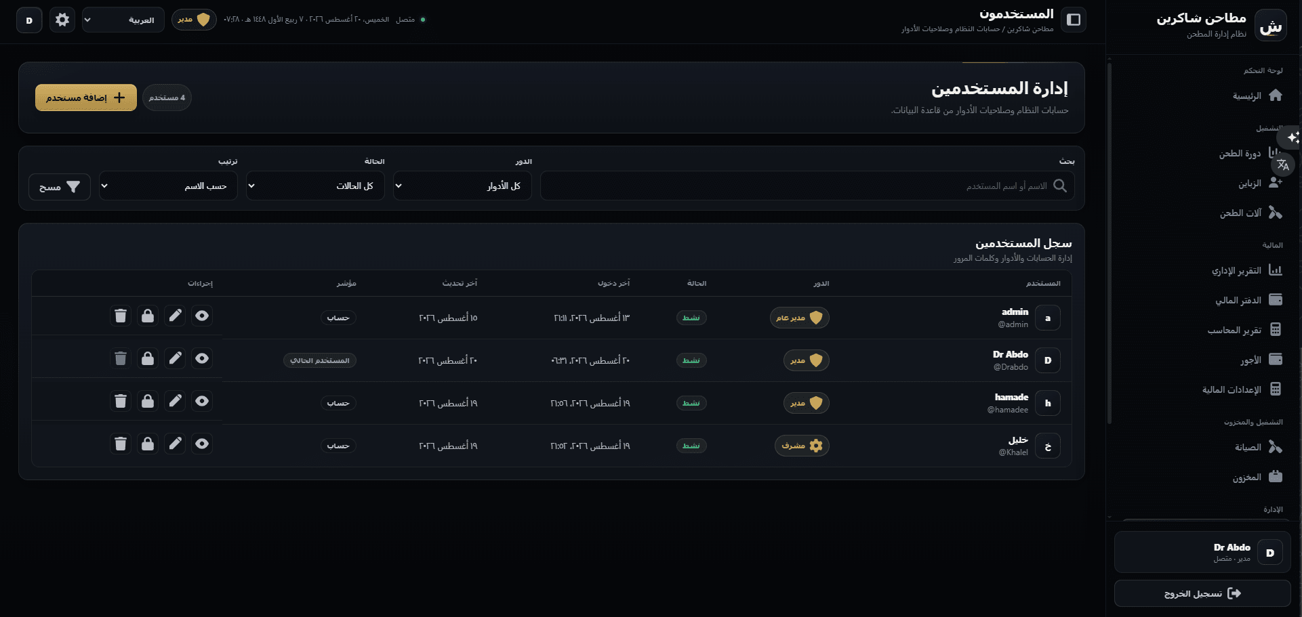This screenshot has height=617, width=1302.
Task: Click تسجيل الخروج to log out
Action: [x=1202, y=593]
